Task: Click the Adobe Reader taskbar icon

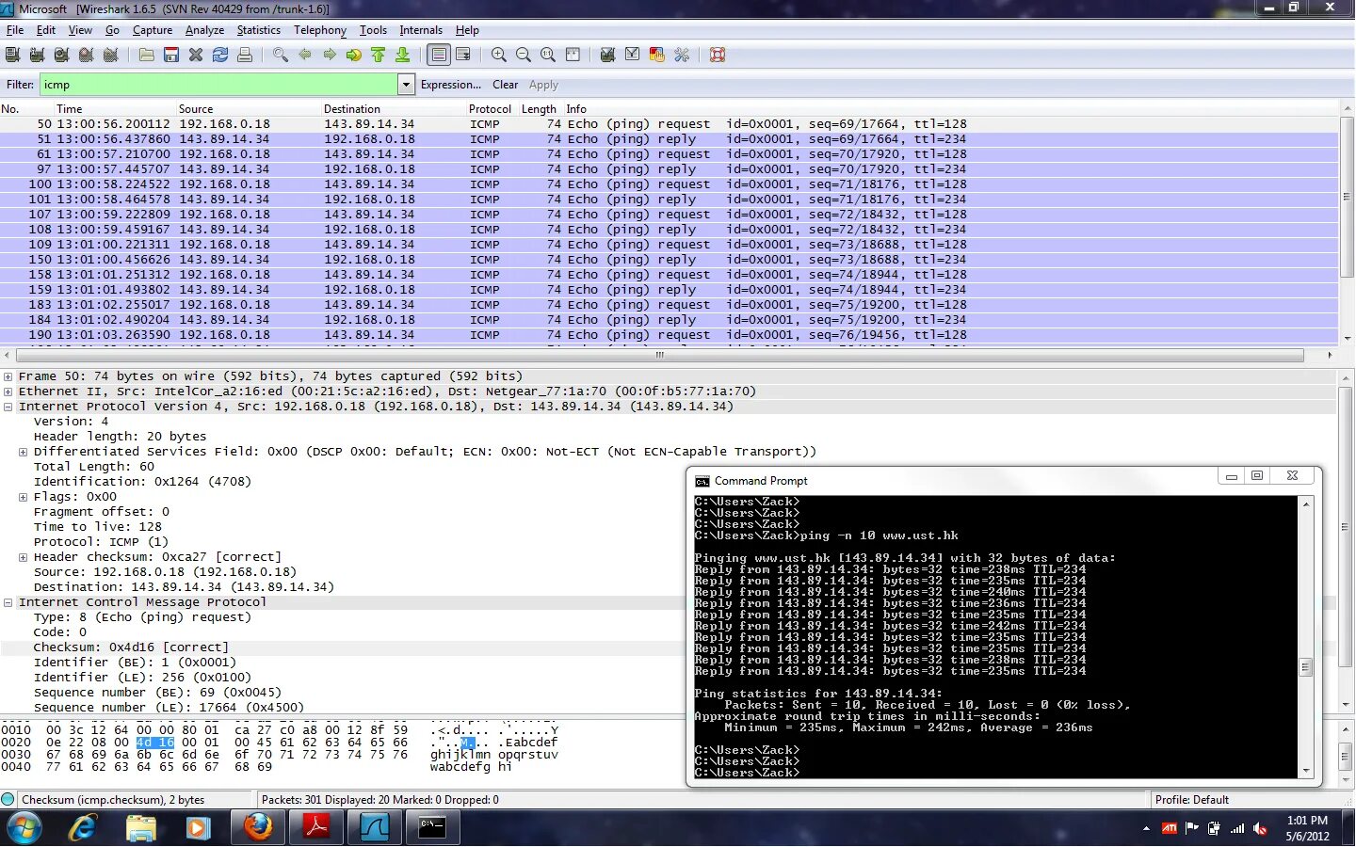Action: click(315, 827)
